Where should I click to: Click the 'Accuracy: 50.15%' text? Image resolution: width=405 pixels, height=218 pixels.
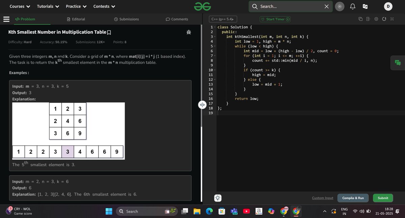tap(53, 42)
